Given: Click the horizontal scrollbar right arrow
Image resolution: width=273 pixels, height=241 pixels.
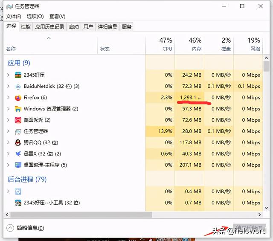Looking at the screenshot, I should 260,215.
